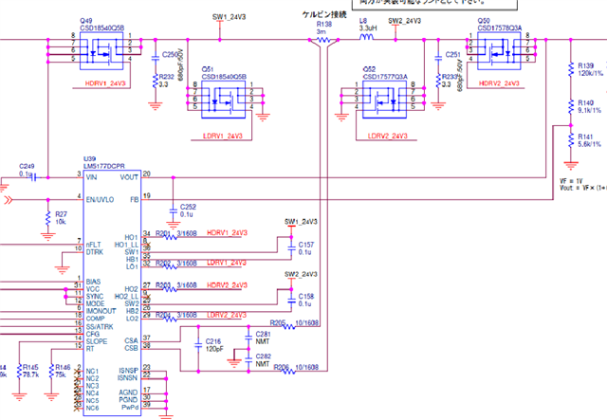
Task: Click the SW2_24V3 net label beside L8
Action: pyautogui.click(x=405, y=21)
